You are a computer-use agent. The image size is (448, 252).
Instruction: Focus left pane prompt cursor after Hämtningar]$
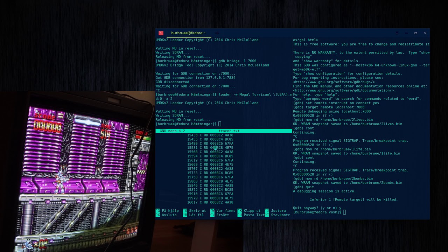[219, 124]
